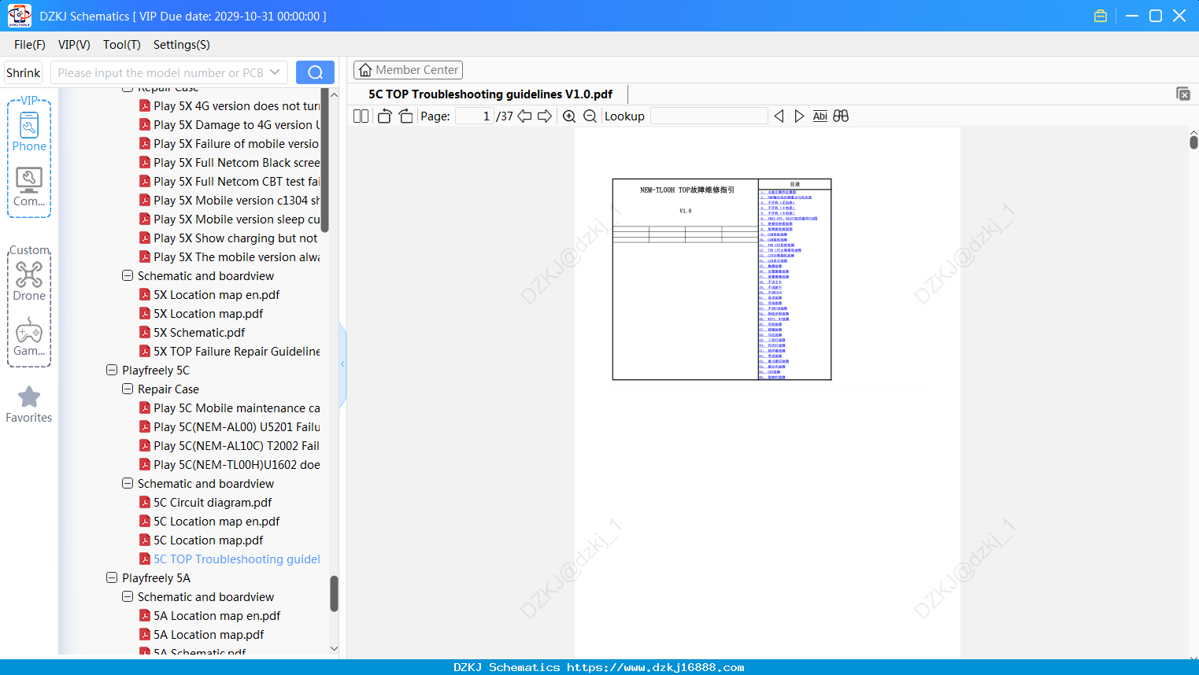Find next lookup result
1199x675 pixels.
(x=799, y=116)
